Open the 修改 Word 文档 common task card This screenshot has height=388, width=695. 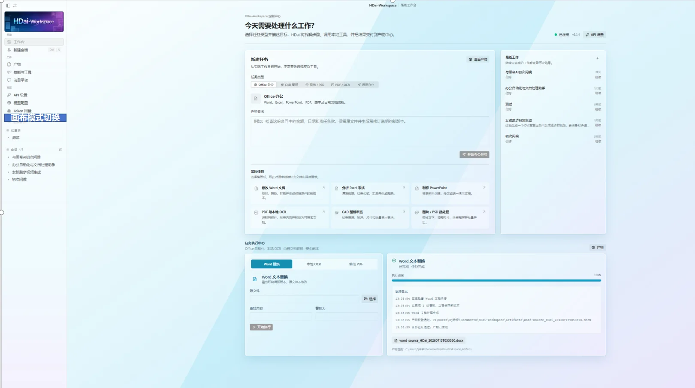pyautogui.click(x=290, y=193)
